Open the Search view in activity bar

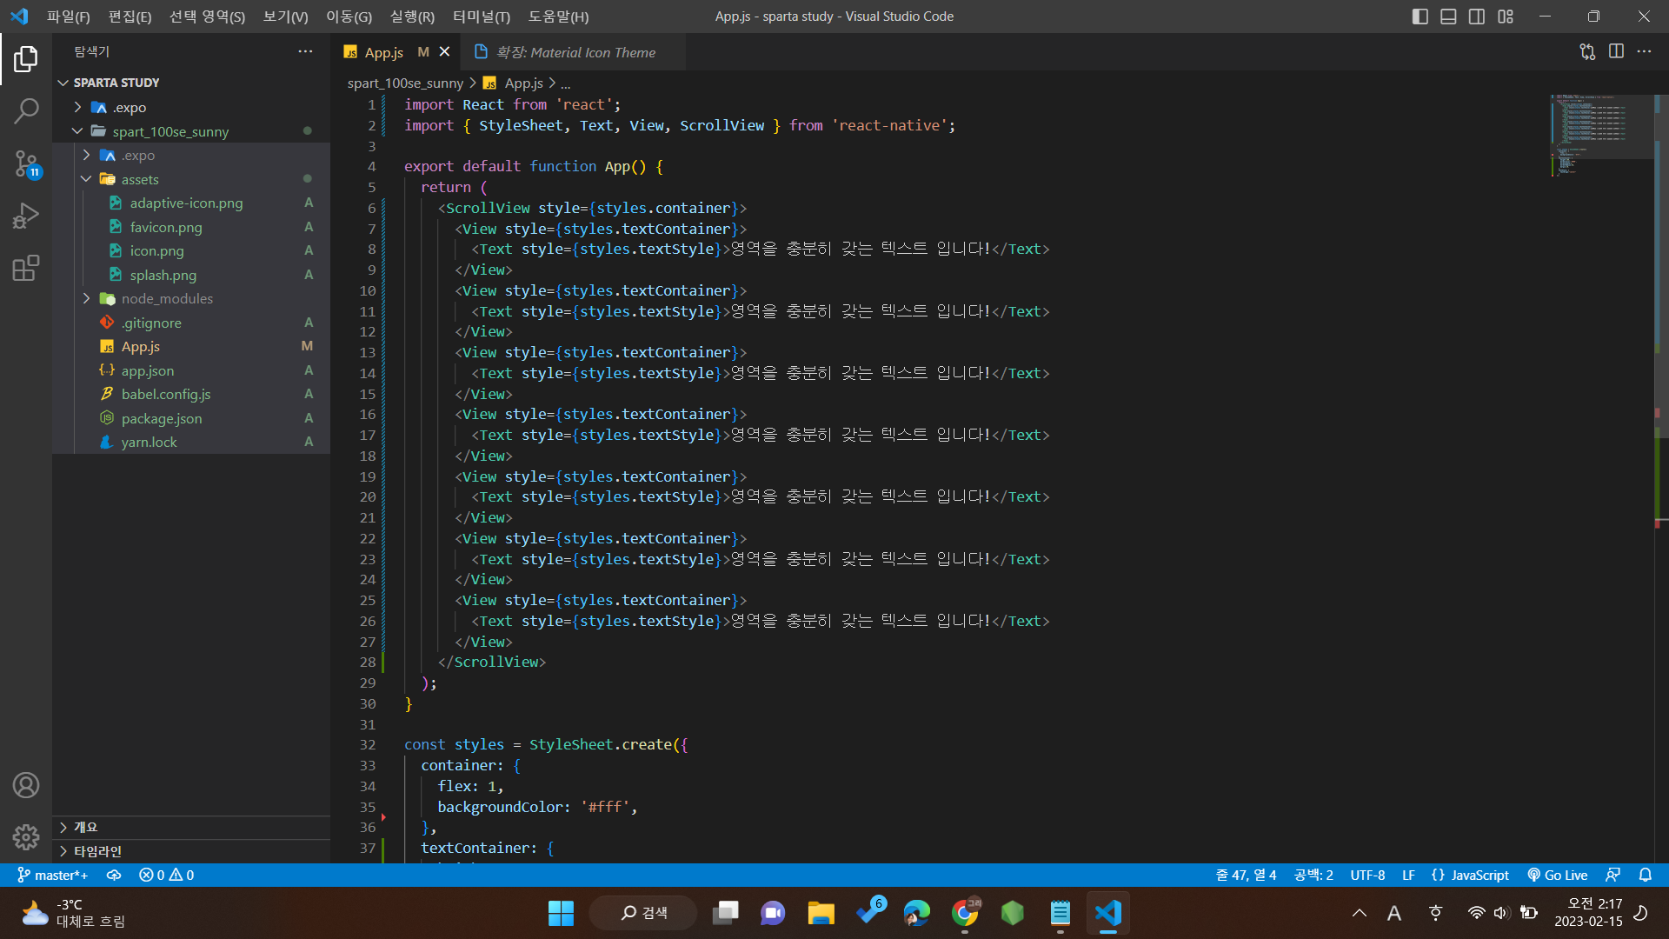coord(26,111)
